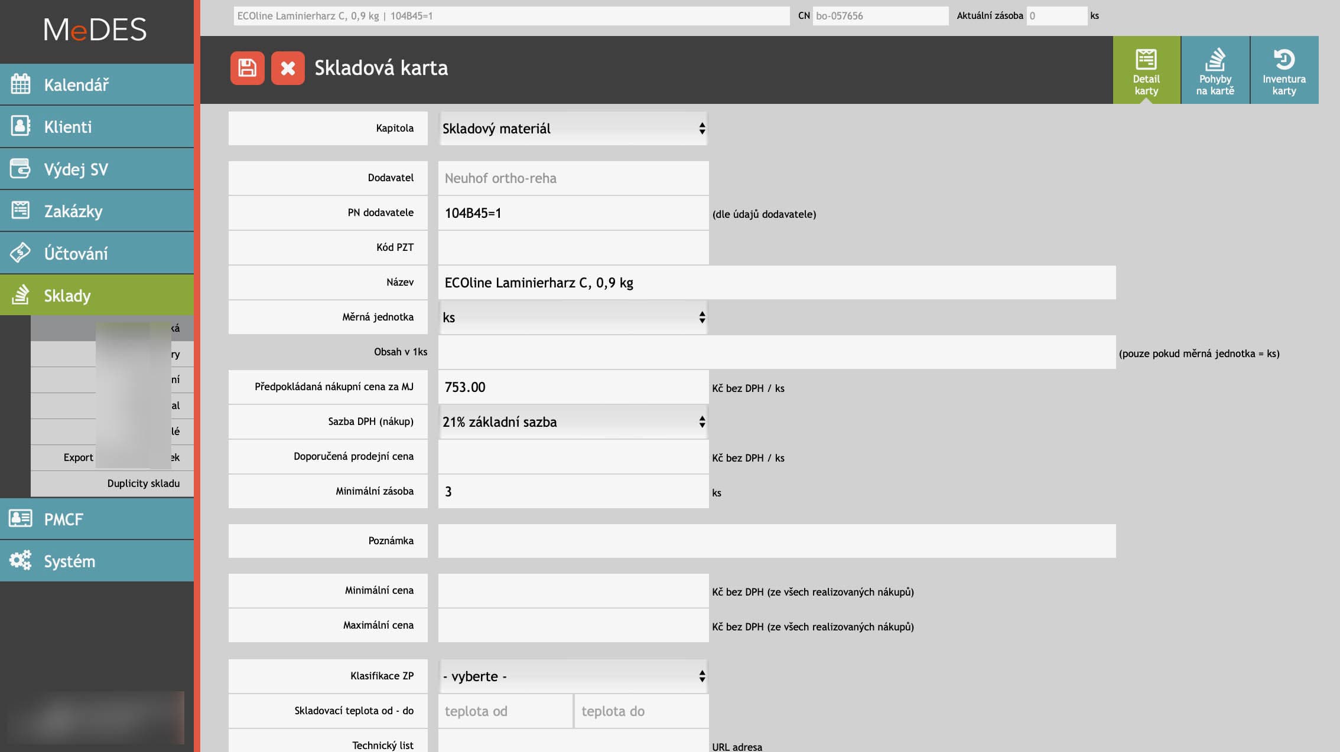The width and height of the screenshot is (1340, 752).
Task: Open the Klasifikace ZP dropdown
Action: (573, 676)
